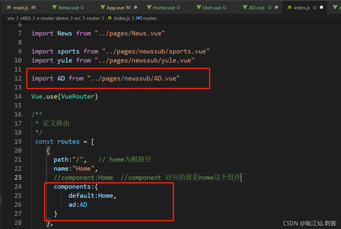The image size is (341, 229).
Task: Open the src breadcrumb folder
Action: click(x=77, y=18)
